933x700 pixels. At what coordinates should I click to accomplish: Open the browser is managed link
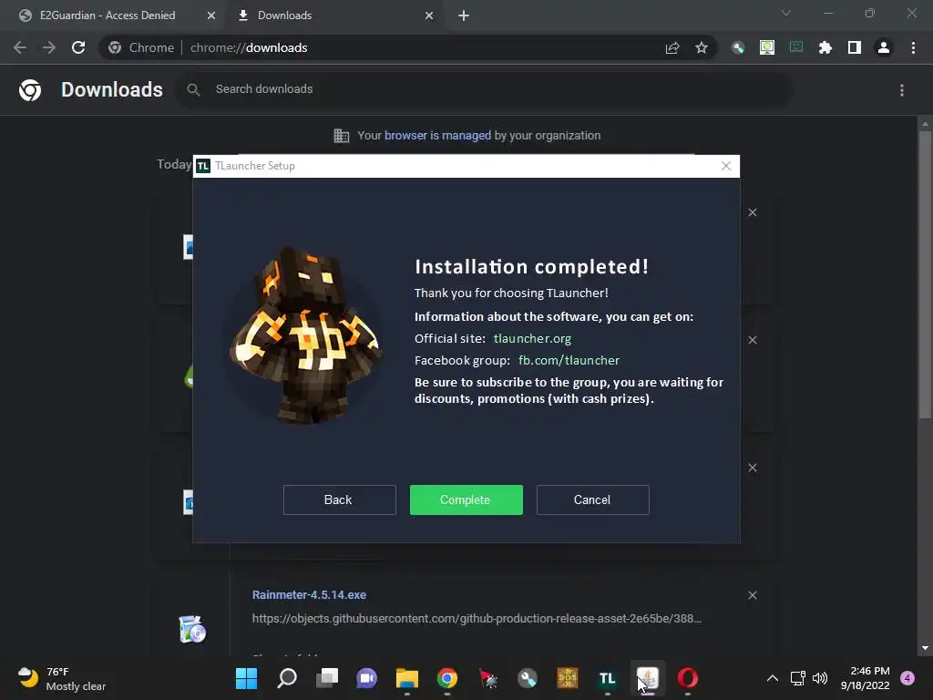click(x=437, y=136)
